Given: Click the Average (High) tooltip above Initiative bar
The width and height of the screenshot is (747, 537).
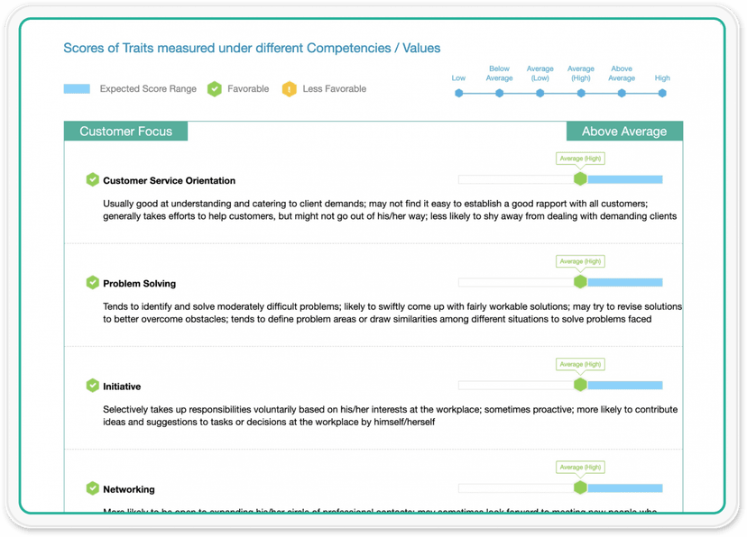Looking at the screenshot, I should pos(580,365).
